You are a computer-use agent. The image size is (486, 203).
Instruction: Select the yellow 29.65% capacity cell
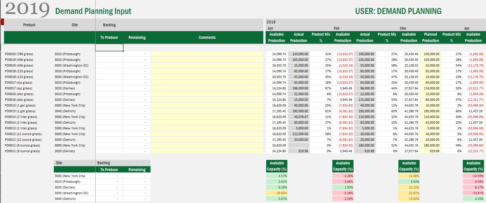coord(276,193)
